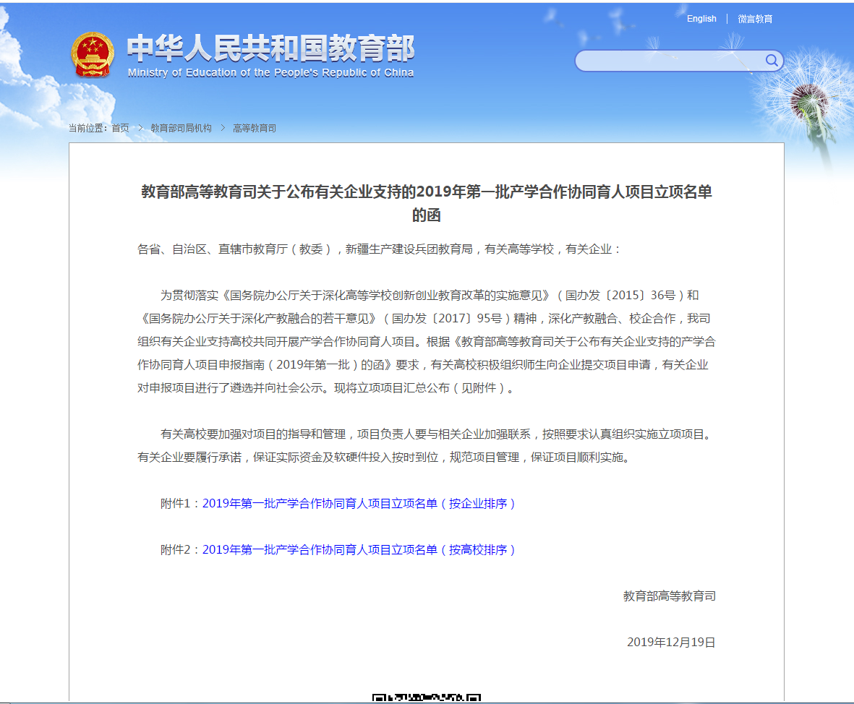Click the date text 2019年12月19日
Viewport: 854px width, 704px height.
click(671, 643)
